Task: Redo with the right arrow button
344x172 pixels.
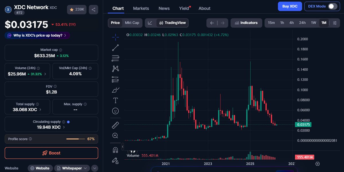Action: click(223, 23)
